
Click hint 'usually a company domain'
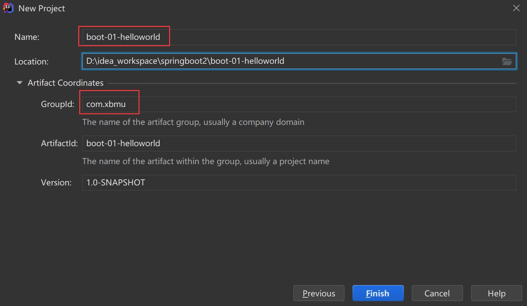click(x=254, y=122)
